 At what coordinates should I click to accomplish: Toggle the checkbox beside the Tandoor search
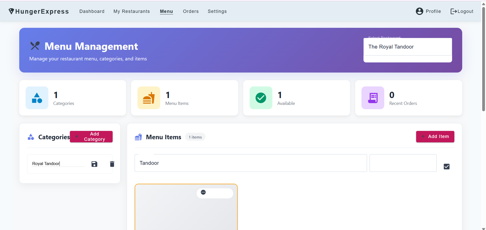coord(447,167)
